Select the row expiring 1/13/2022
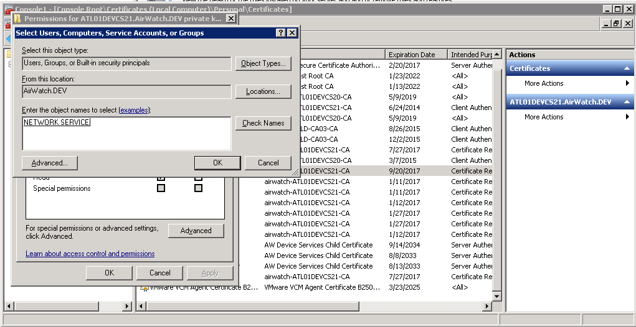Screen dimensions: 636x327 397,86
